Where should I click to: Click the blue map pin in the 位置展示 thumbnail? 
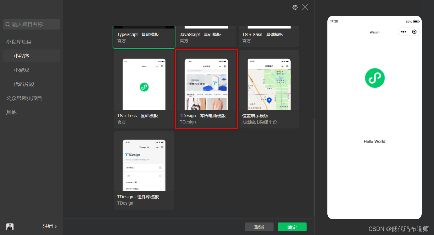point(269,101)
